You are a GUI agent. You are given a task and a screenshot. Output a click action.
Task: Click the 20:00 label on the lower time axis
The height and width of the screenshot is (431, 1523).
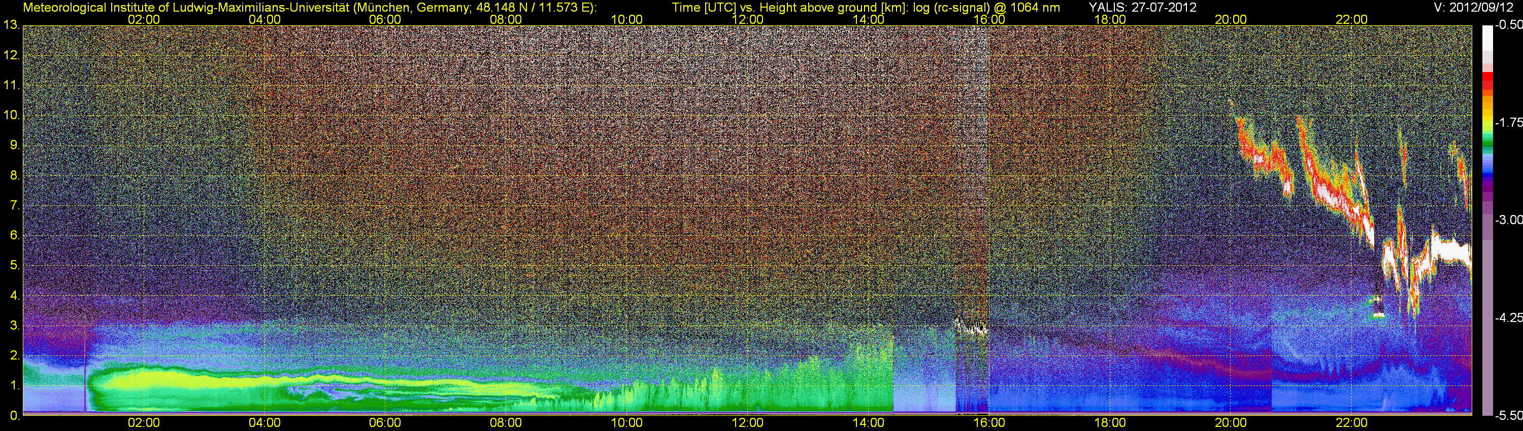(x=1231, y=423)
